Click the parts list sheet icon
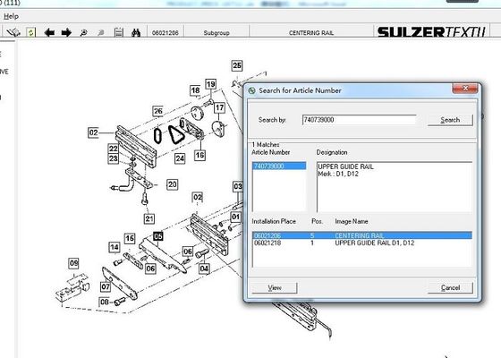The height and width of the screenshot is (358, 501). pyautogui.click(x=119, y=32)
